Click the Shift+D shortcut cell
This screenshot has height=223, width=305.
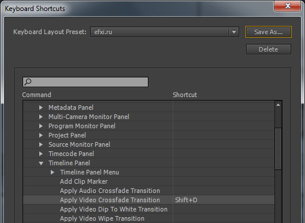tap(224, 200)
